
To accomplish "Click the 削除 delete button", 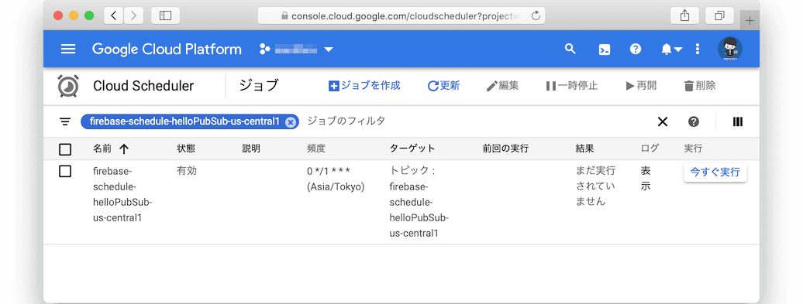I will 700,86.
